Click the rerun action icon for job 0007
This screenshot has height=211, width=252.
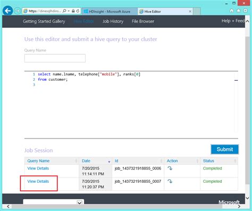(170, 181)
